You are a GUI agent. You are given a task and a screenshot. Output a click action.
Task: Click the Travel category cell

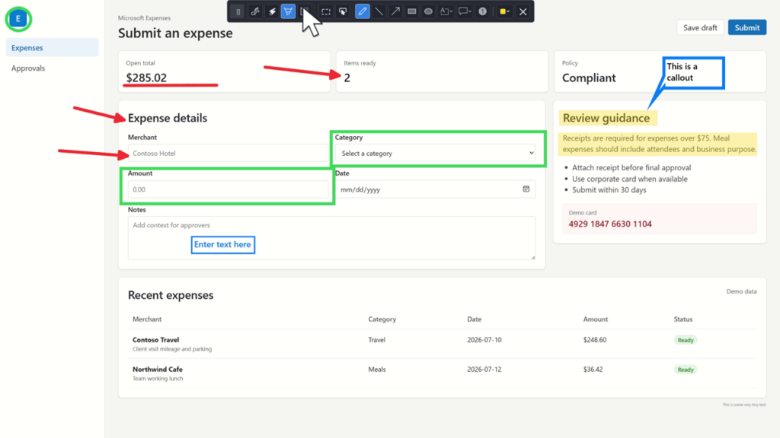point(376,340)
